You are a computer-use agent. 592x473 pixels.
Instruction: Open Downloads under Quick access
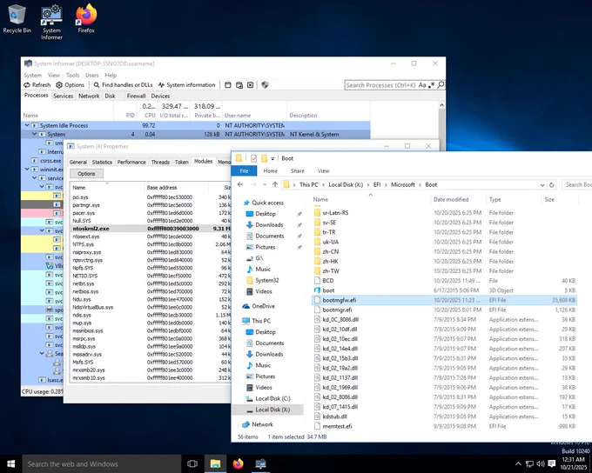(269, 225)
